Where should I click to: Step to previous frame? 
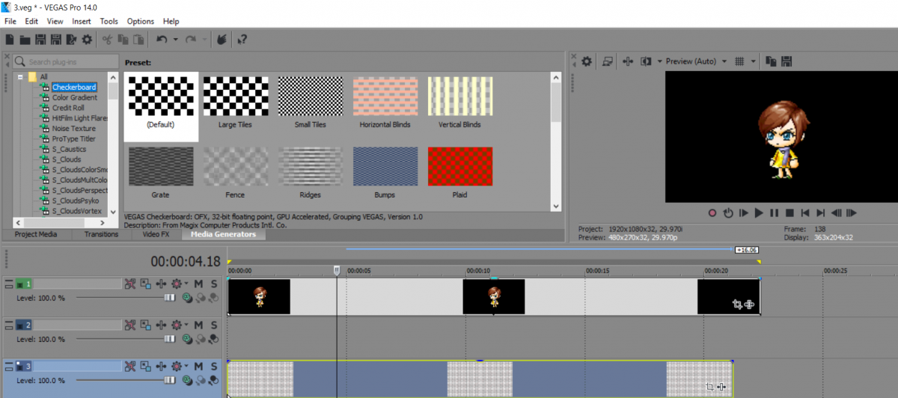(x=837, y=213)
